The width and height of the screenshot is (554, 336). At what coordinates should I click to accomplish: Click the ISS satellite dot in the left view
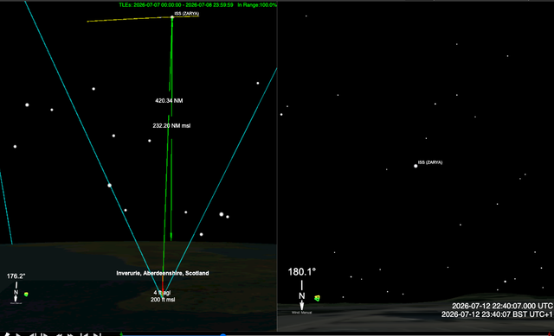172,17
